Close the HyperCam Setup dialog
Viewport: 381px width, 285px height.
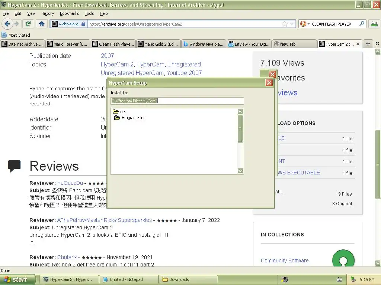(269, 83)
